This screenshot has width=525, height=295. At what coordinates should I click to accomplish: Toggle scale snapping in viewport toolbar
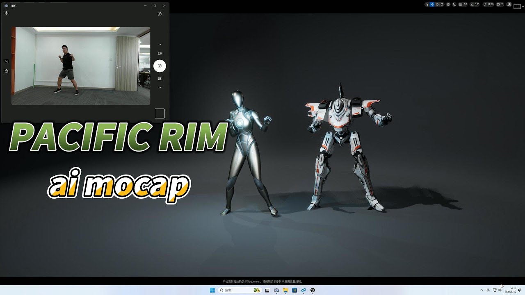(x=485, y=5)
